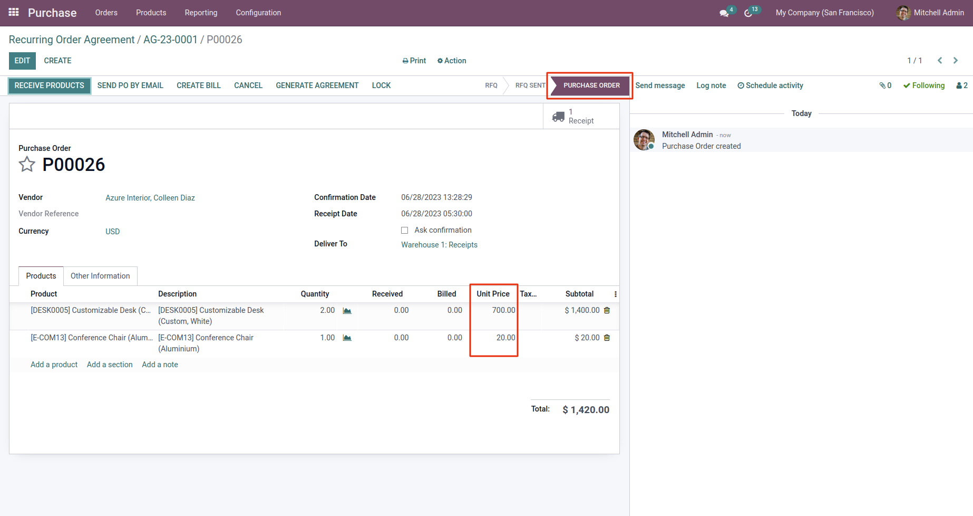Open the followers count icon
The height and width of the screenshot is (516, 973).
962,85
